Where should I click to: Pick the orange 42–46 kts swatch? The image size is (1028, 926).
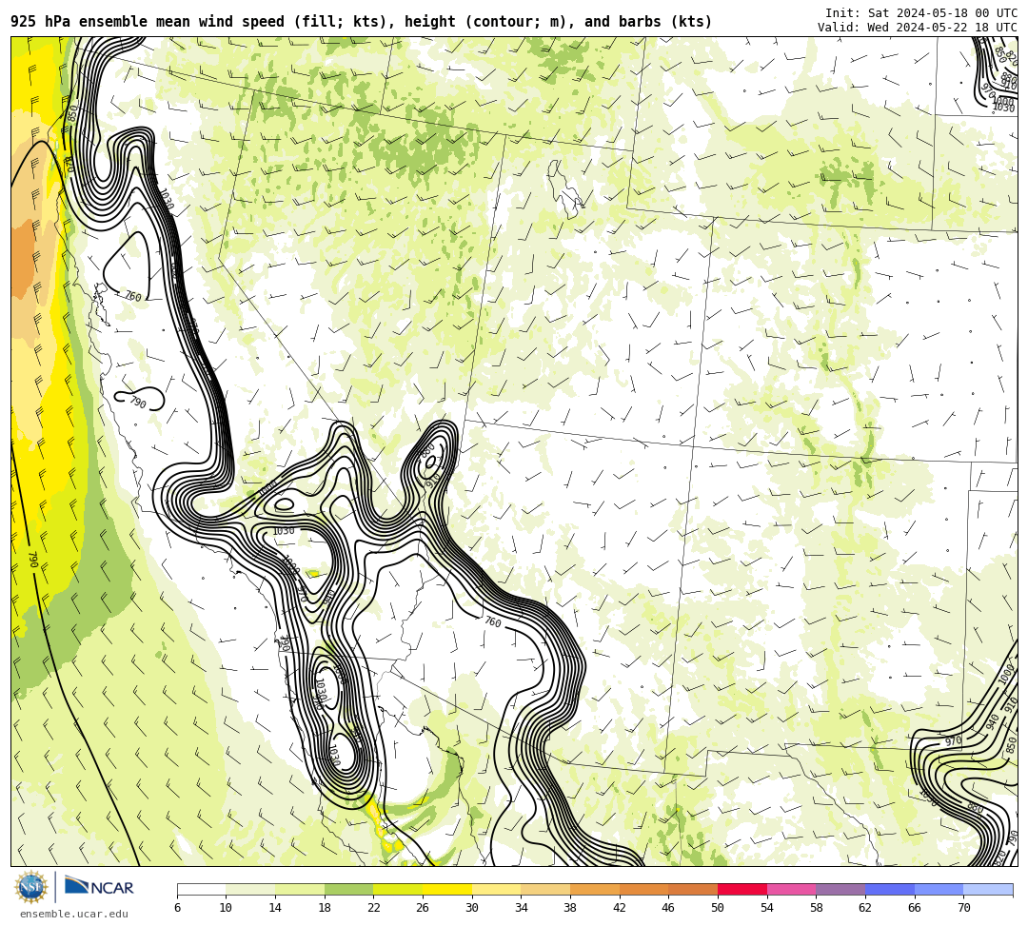tap(644, 889)
